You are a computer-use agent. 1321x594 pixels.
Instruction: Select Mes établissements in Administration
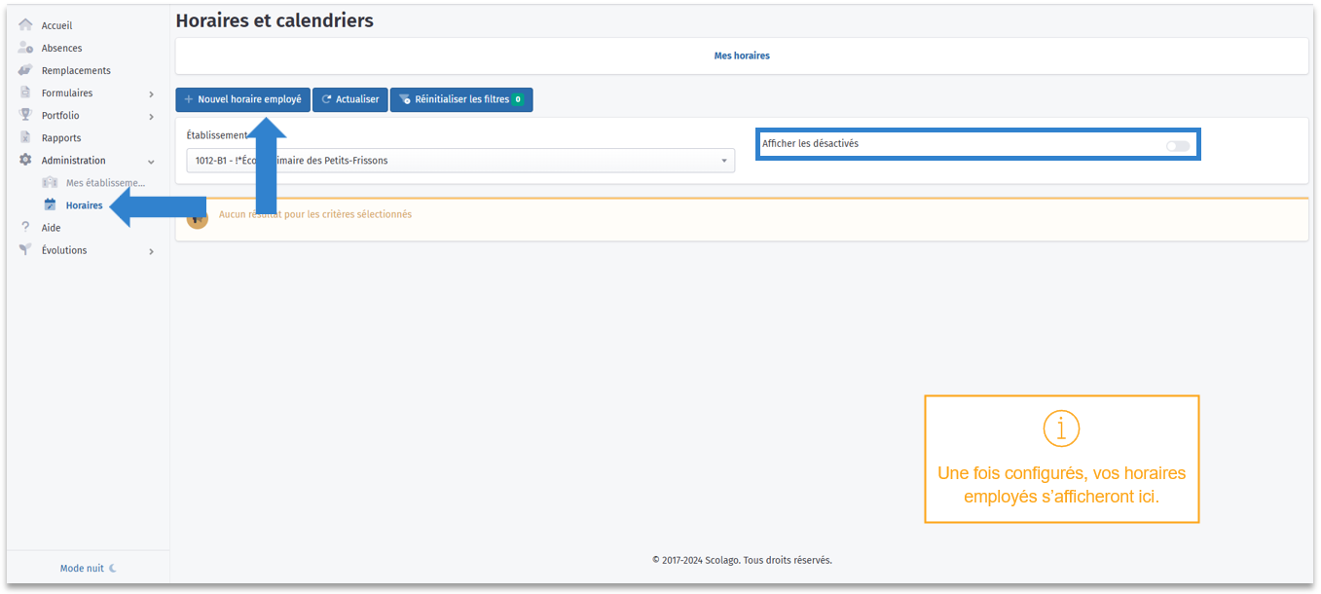pyautogui.click(x=105, y=182)
